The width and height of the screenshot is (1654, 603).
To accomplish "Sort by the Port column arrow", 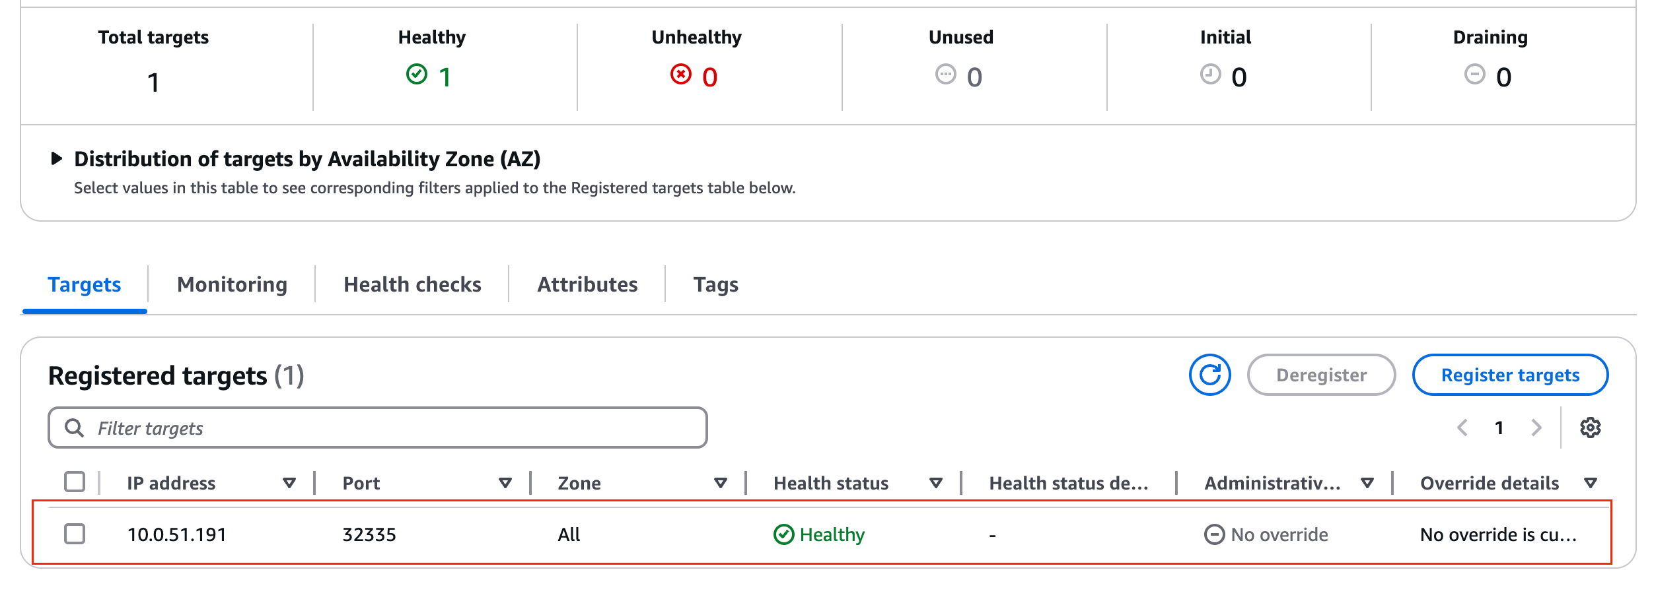I will (x=505, y=484).
